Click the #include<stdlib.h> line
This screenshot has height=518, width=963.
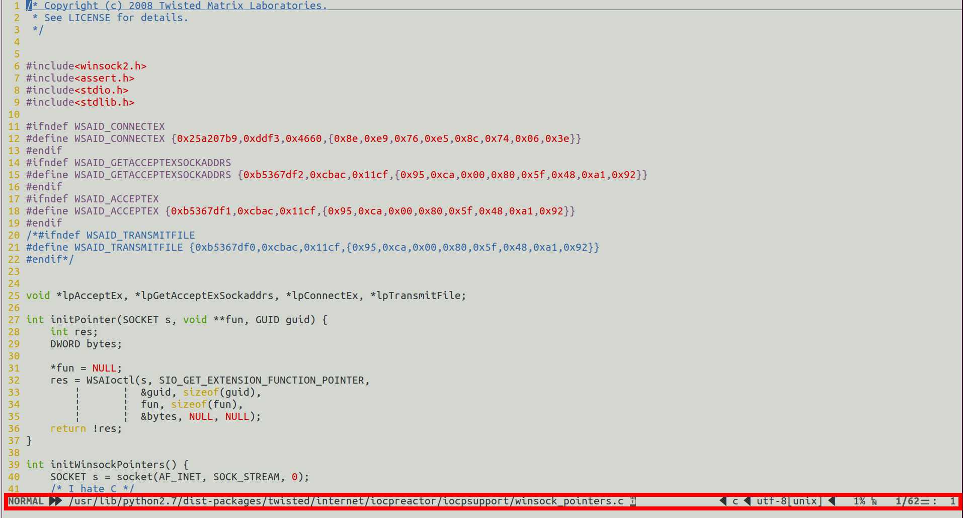click(x=80, y=102)
